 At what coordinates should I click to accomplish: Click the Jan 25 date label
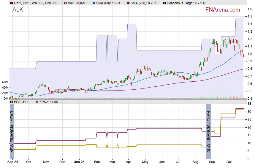coord(79,162)
